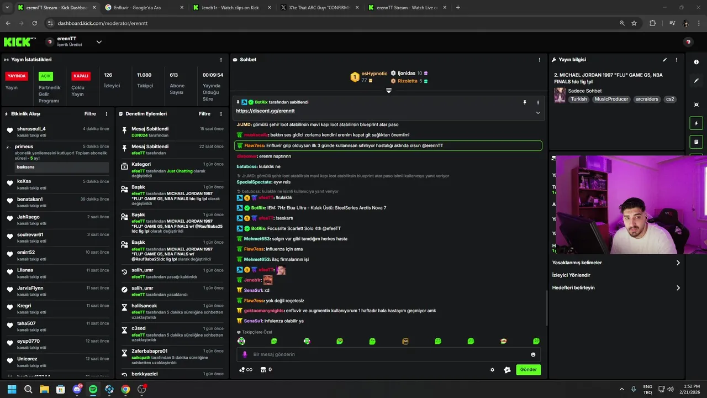Screen dimensions: 707x398
Task: Click İzleyici Yönlendir option
Action: [x=571, y=275]
